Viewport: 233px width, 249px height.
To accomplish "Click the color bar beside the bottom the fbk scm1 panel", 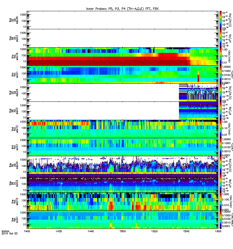I will (221, 220).
